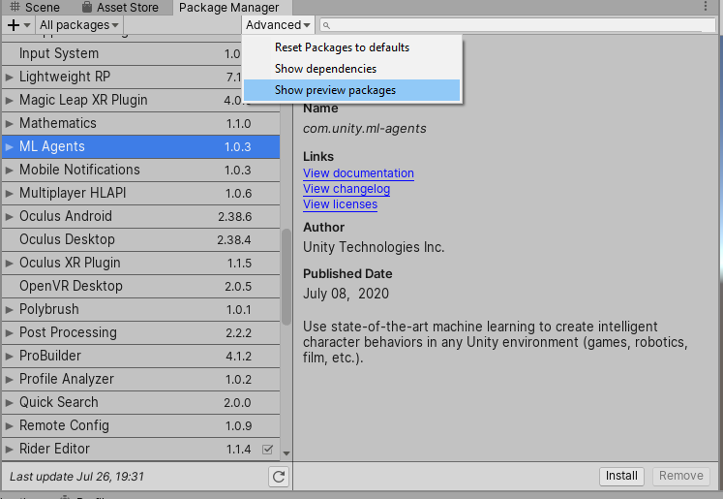Click Unity Technologies Inc. author text
The image size is (723, 499).
point(374,247)
